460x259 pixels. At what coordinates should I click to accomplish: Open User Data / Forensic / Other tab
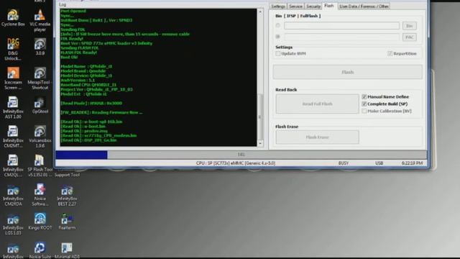click(364, 6)
